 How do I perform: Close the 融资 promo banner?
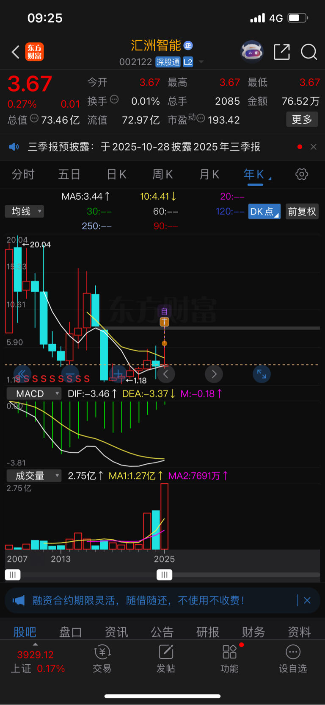[x=307, y=600]
